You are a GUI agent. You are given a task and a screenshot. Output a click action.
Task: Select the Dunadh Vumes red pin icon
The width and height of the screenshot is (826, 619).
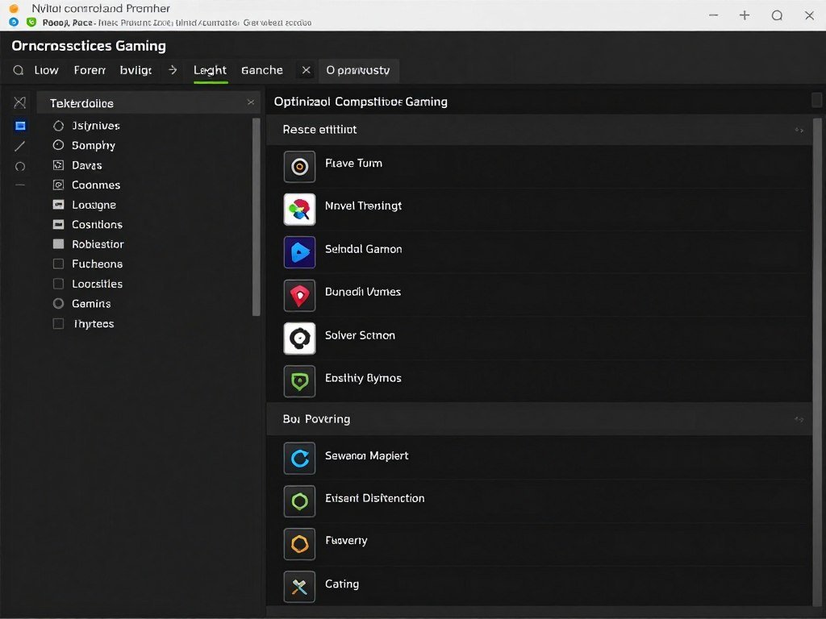point(299,296)
